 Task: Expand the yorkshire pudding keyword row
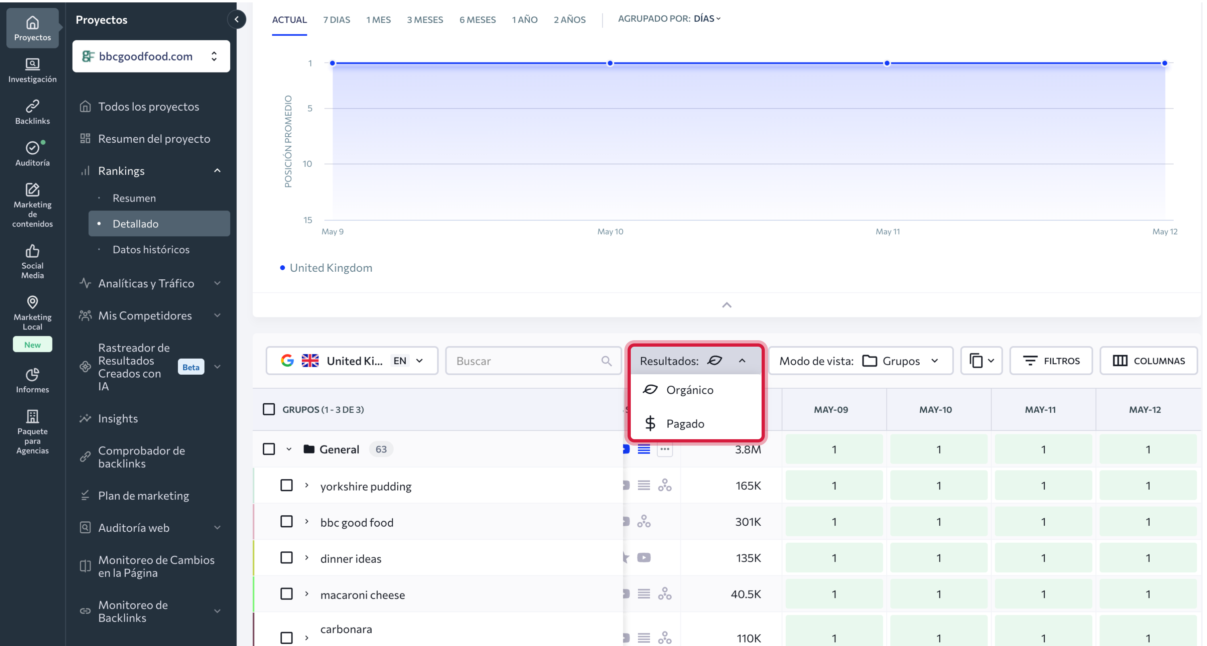pos(307,485)
